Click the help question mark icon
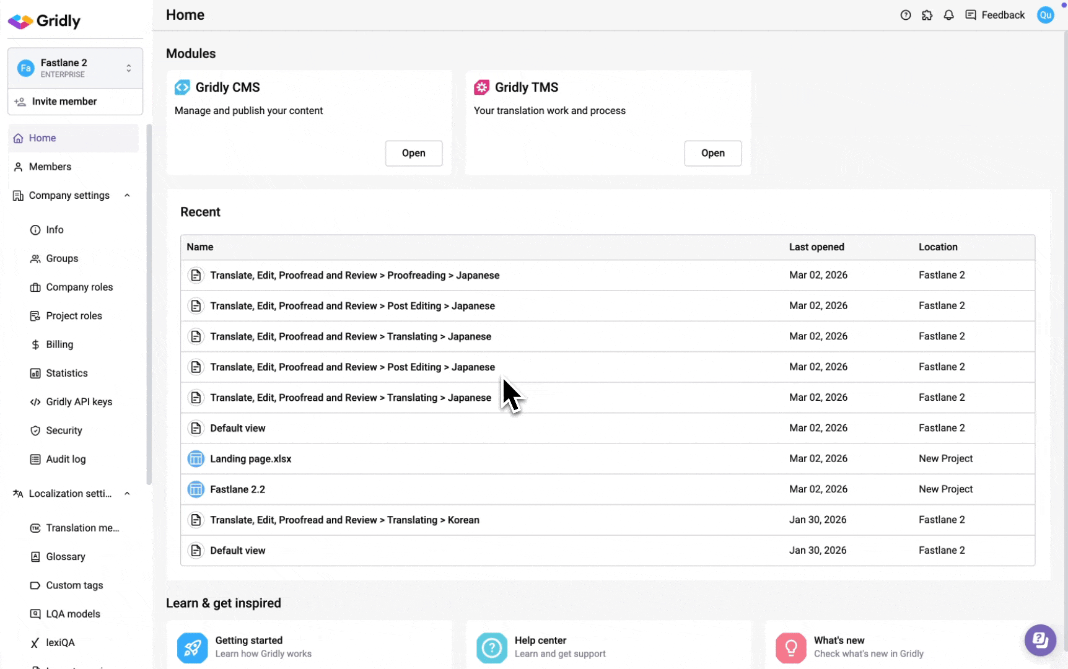 point(905,15)
